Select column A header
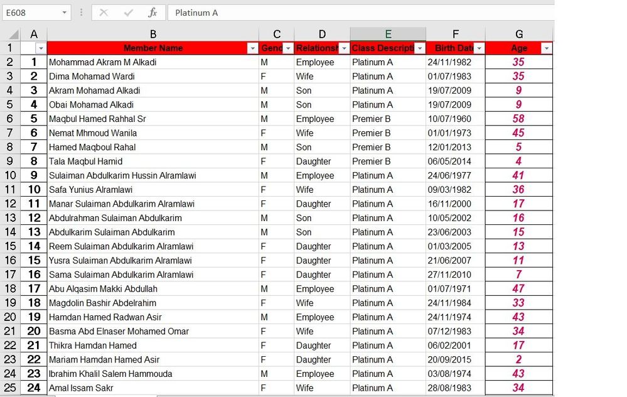Image resolution: width=627 pixels, height=397 pixels. (x=34, y=34)
